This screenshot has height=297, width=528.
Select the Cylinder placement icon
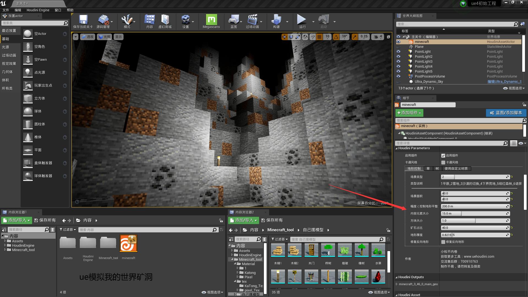coord(28,124)
